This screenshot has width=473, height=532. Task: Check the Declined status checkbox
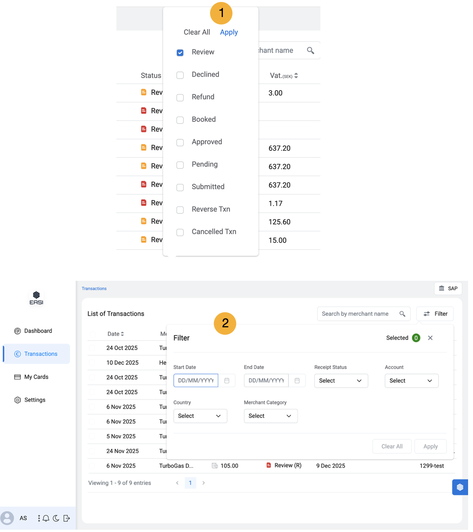click(x=180, y=75)
